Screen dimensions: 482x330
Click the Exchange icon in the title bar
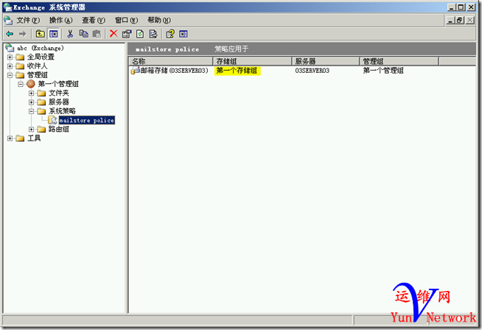[x=7, y=7]
